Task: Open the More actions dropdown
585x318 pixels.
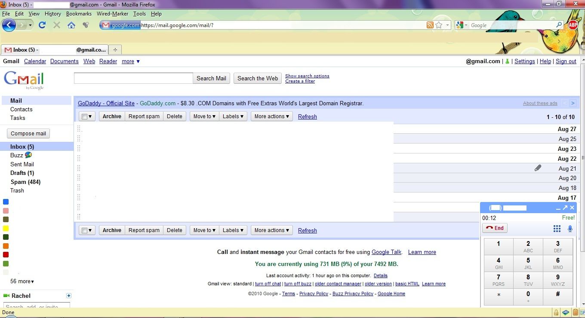Action: pos(271,116)
